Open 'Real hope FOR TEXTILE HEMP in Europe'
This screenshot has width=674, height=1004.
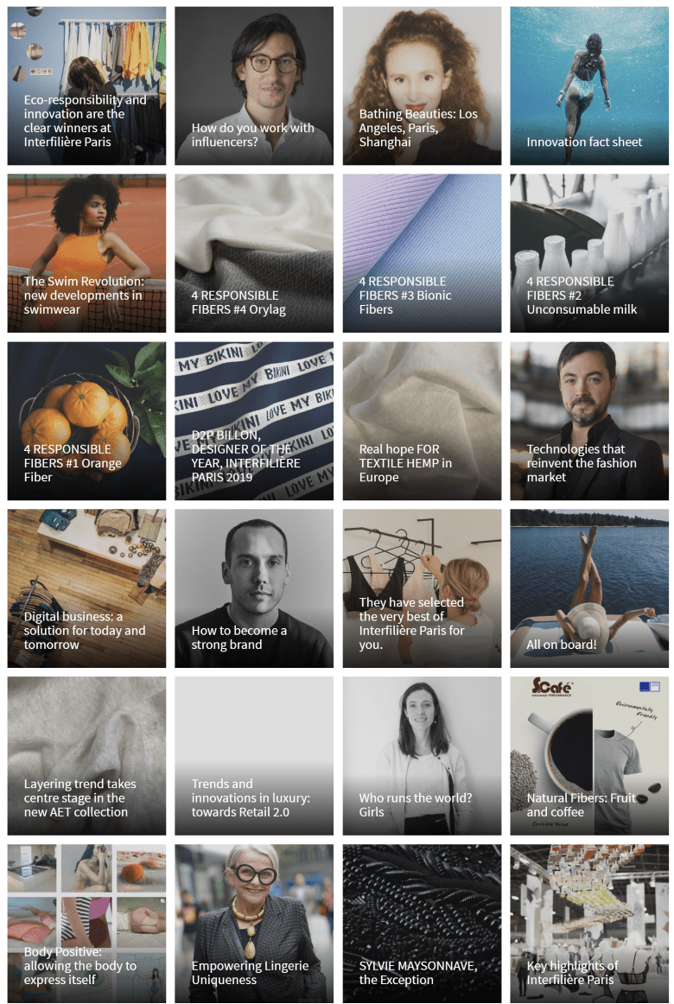tap(422, 421)
